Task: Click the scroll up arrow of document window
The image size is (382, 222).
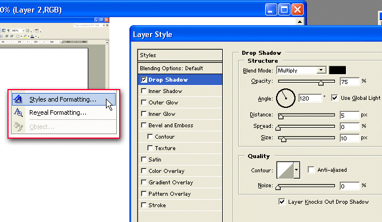Action: pos(300,22)
